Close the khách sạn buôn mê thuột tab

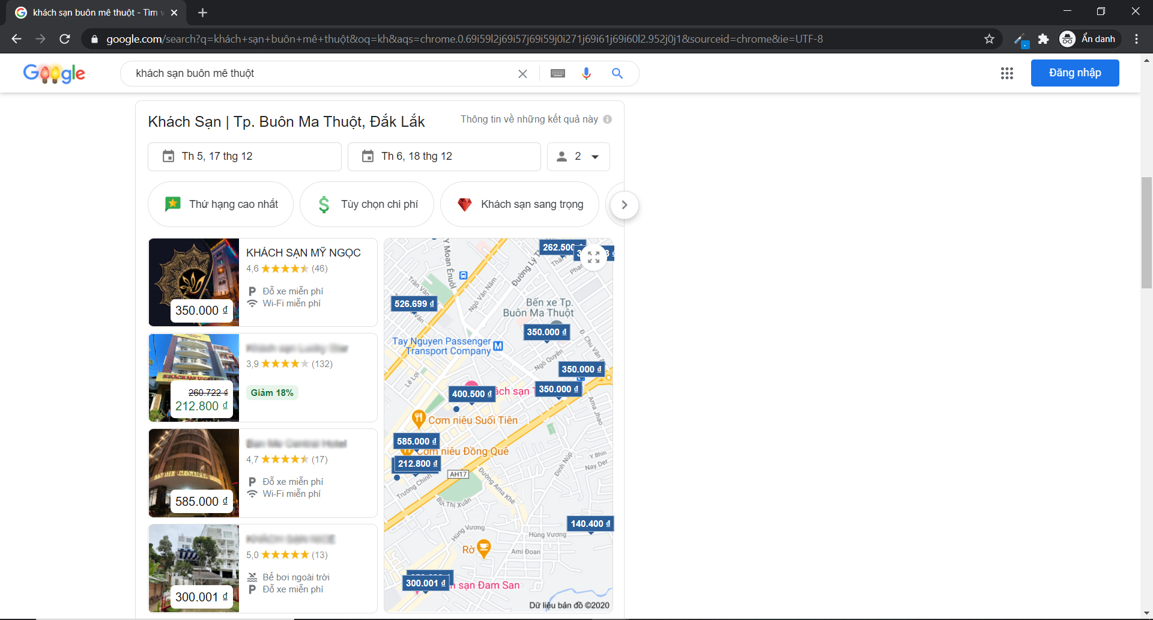point(174,13)
